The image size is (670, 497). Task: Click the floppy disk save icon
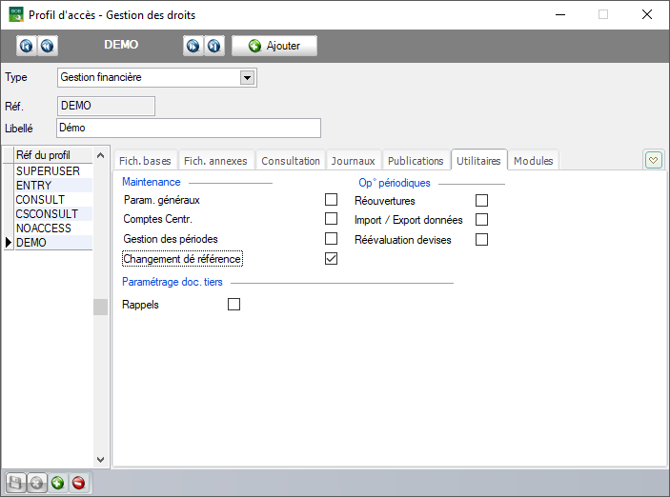point(15,483)
